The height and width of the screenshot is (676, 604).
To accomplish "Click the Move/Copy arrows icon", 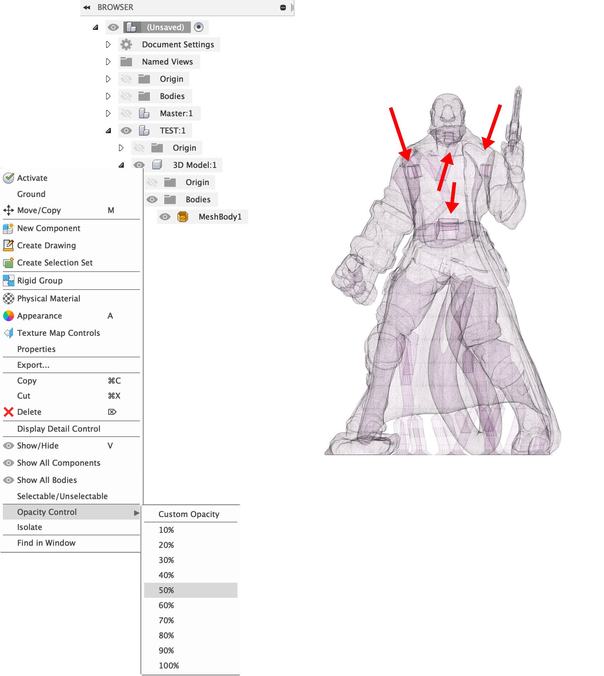I will [x=9, y=210].
